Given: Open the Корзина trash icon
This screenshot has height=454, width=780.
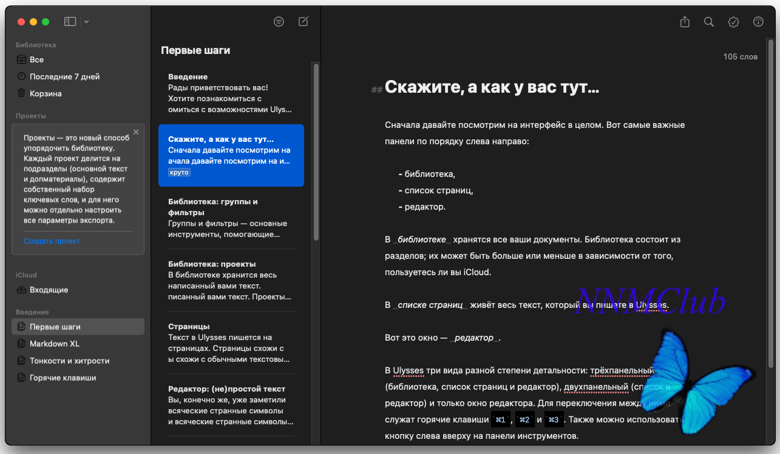Looking at the screenshot, I should (x=21, y=93).
